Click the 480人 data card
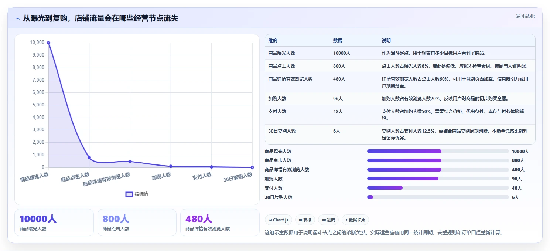Image resolution: width=550 pixels, height=251 pixels. 220,223
